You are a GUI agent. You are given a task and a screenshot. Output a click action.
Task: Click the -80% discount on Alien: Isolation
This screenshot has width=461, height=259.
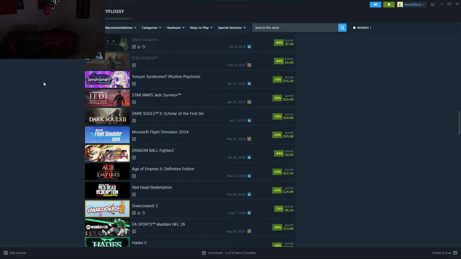[x=279, y=42]
